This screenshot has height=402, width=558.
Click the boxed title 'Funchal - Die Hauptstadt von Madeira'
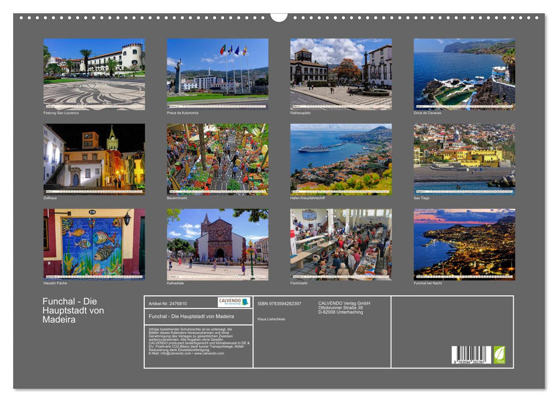tap(191, 316)
